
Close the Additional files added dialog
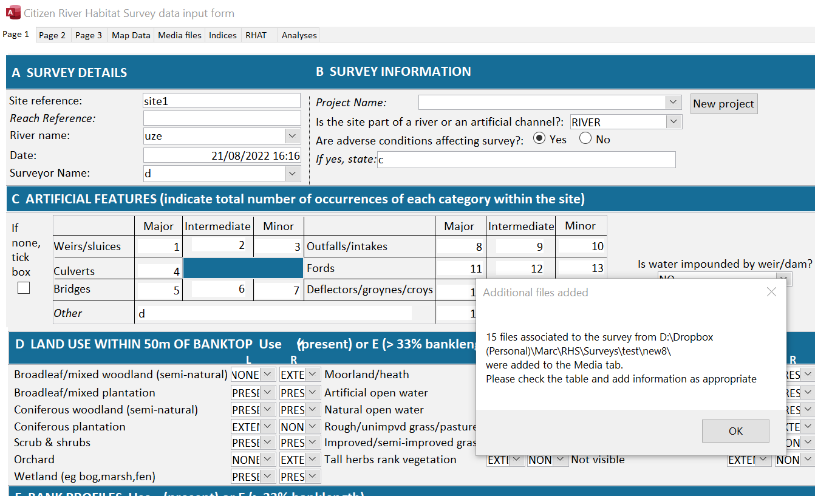click(x=771, y=292)
